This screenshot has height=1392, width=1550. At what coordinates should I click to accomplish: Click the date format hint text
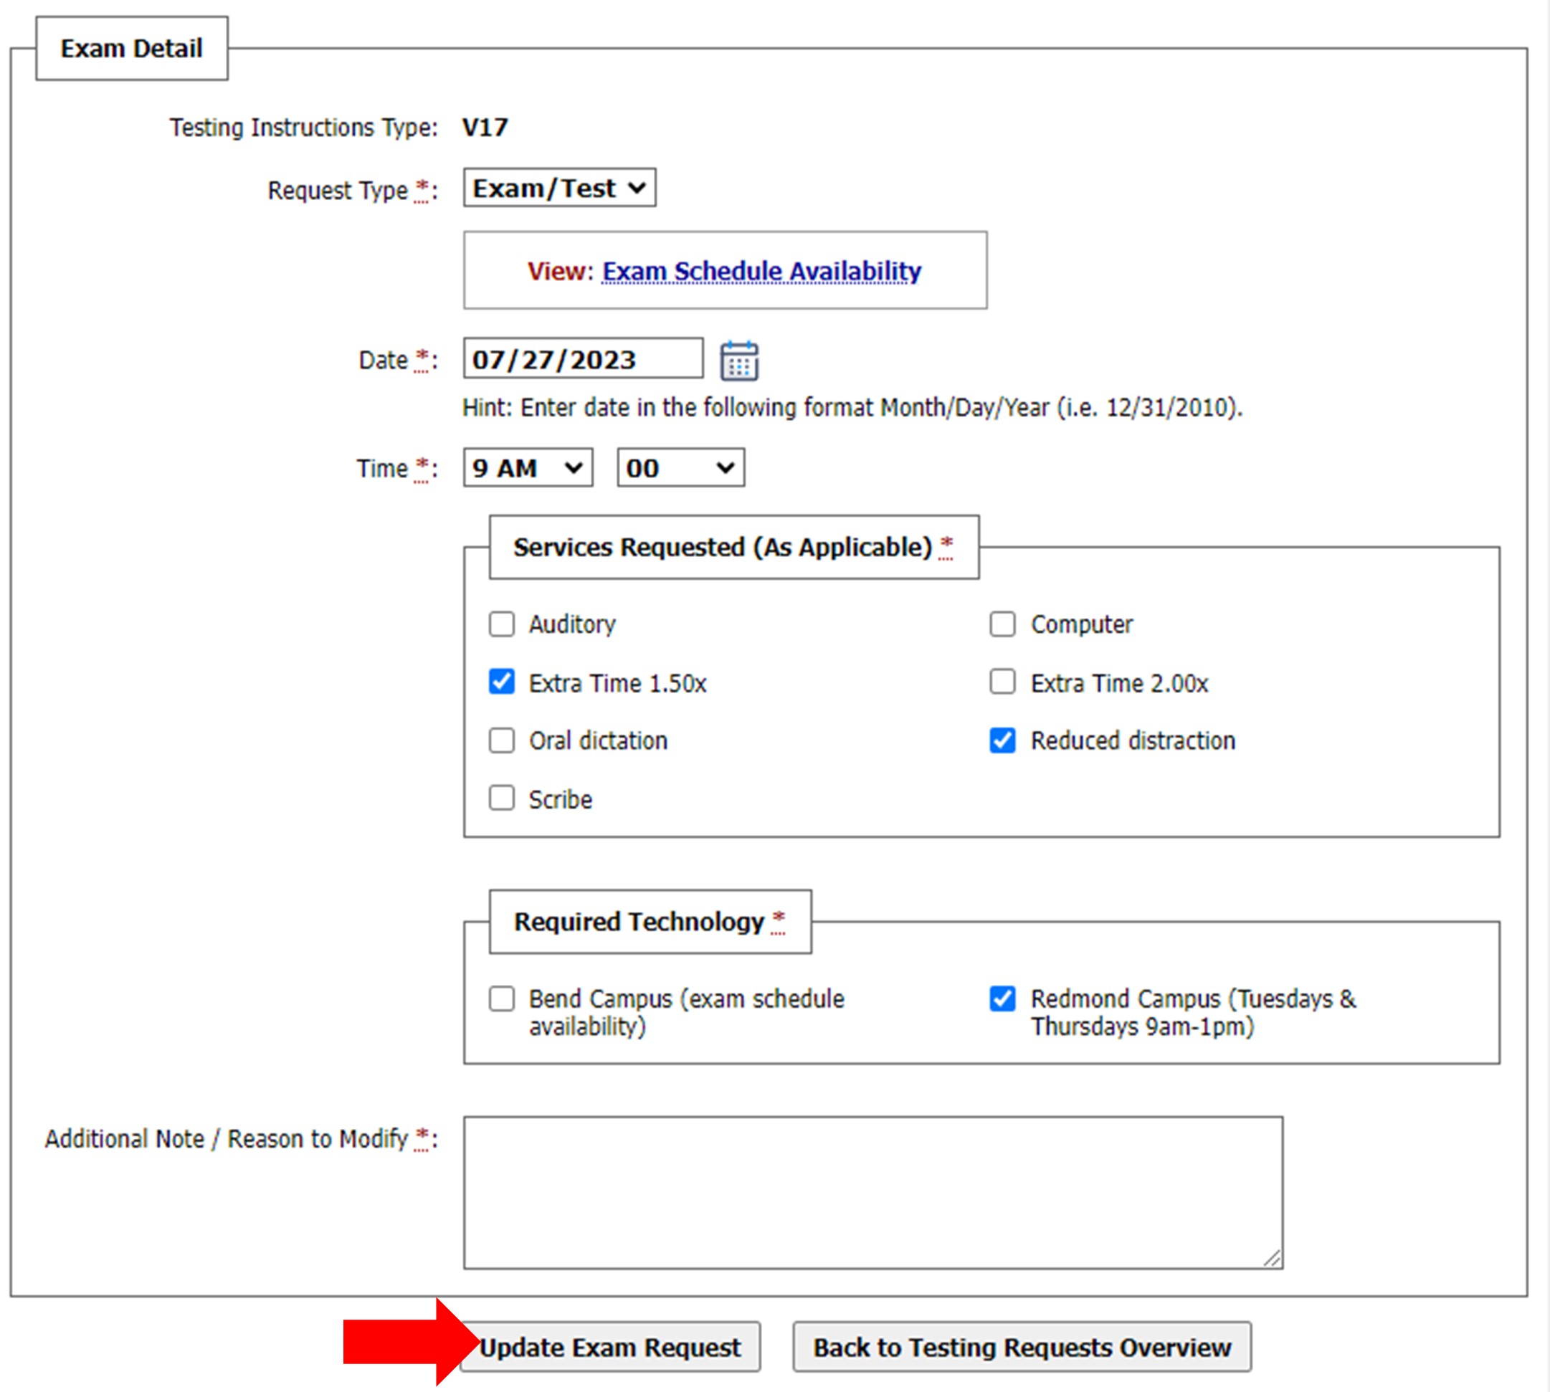[x=852, y=408]
